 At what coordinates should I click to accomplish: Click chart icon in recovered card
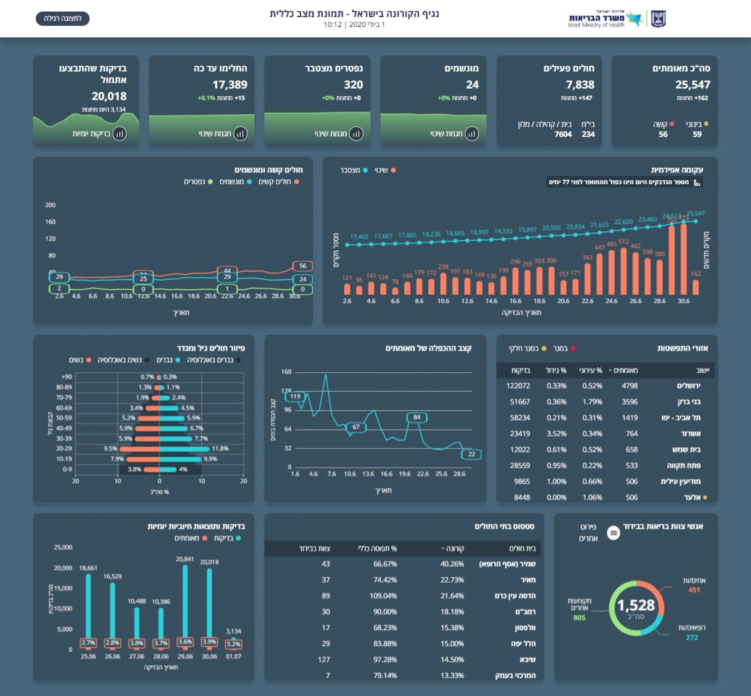pyautogui.click(x=240, y=134)
